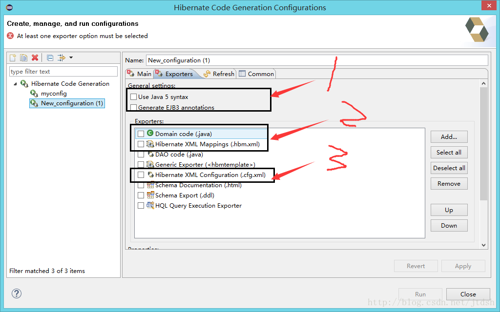Select myconfig in the configuration tree

54,94
